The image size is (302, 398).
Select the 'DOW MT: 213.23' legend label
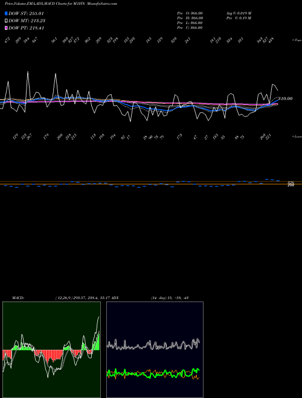coord(27,21)
